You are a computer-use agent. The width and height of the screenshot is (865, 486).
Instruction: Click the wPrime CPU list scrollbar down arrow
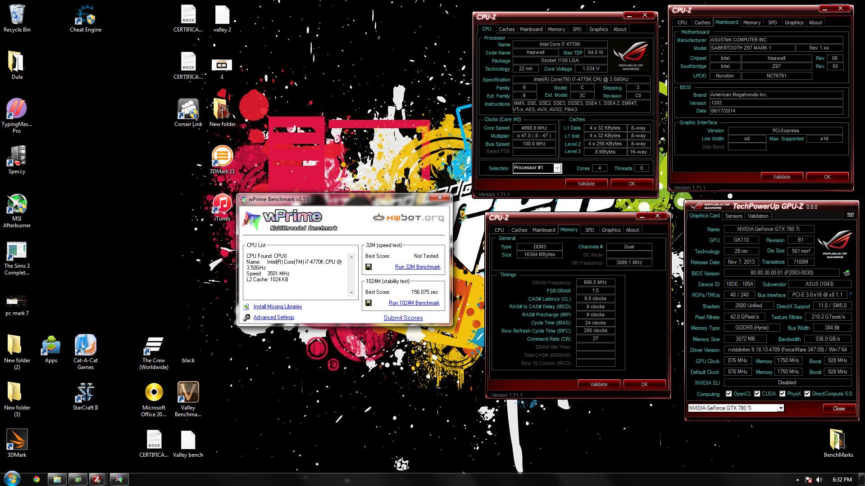click(x=351, y=293)
